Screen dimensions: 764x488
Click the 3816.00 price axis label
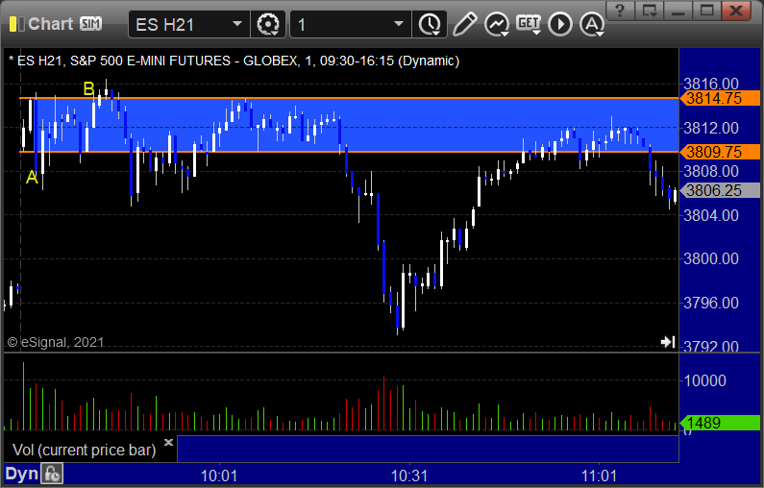[x=711, y=84]
